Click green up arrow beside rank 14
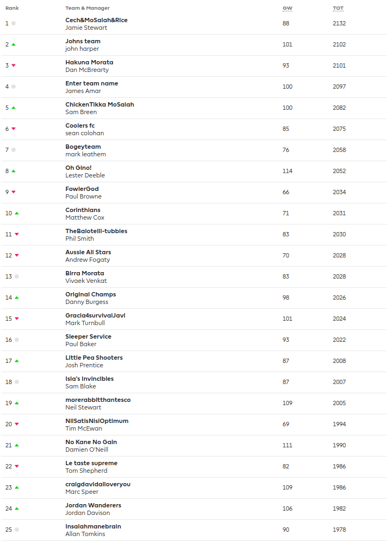The width and height of the screenshot is (387, 542). coord(17,298)
